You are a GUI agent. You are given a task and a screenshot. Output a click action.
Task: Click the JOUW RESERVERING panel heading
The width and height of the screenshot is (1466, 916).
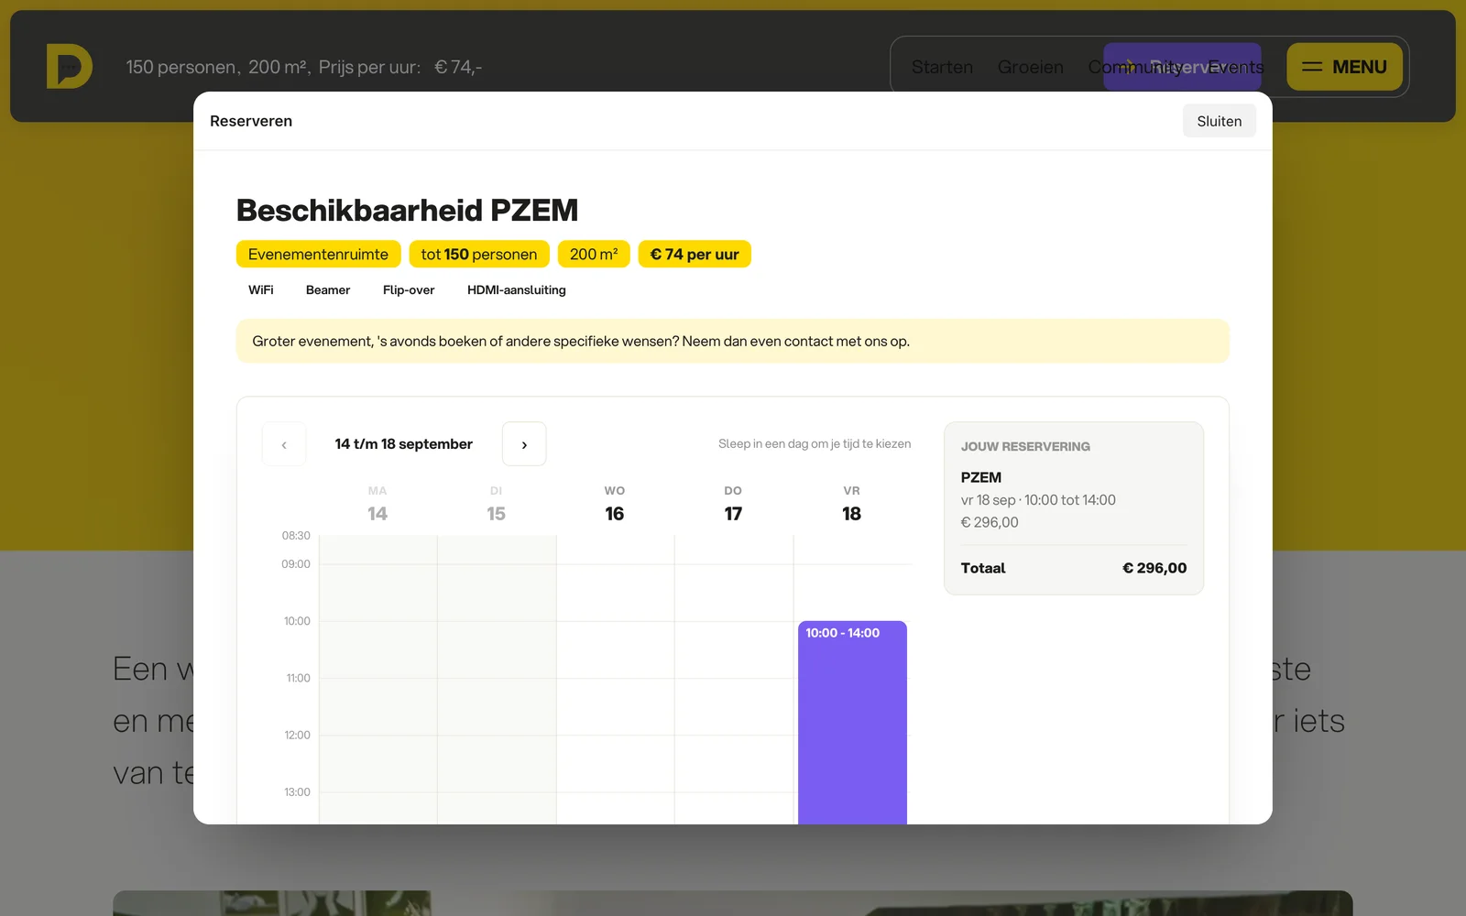point(1025,446)
